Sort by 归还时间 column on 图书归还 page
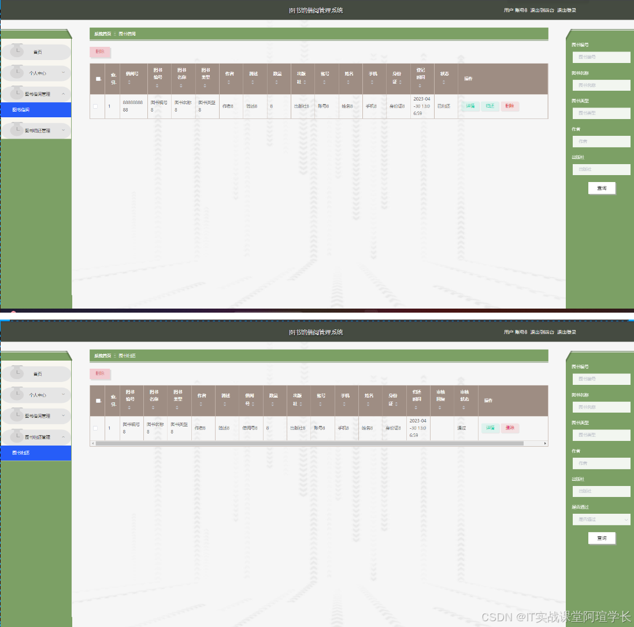The image size is (634, 627). click(x=416, y=407)
